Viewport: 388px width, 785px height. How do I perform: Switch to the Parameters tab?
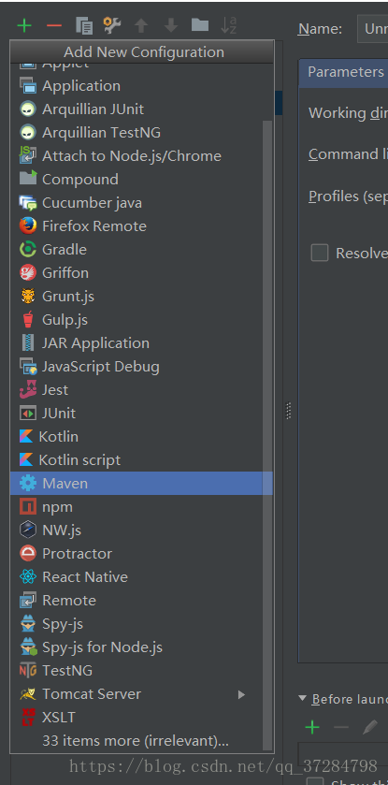(x=346, y=72)
